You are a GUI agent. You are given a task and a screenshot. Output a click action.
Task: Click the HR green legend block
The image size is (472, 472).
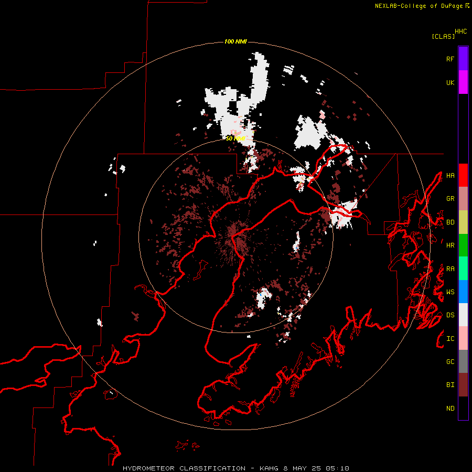[x=463, y=245]
